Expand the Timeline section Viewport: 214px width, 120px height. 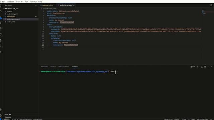tap(8, 117)
